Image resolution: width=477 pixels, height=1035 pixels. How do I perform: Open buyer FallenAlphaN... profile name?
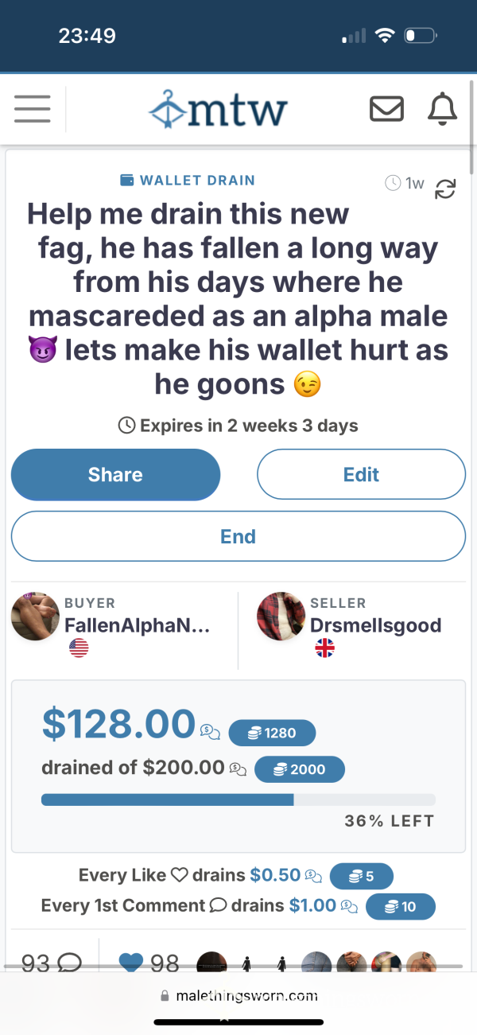137,625
